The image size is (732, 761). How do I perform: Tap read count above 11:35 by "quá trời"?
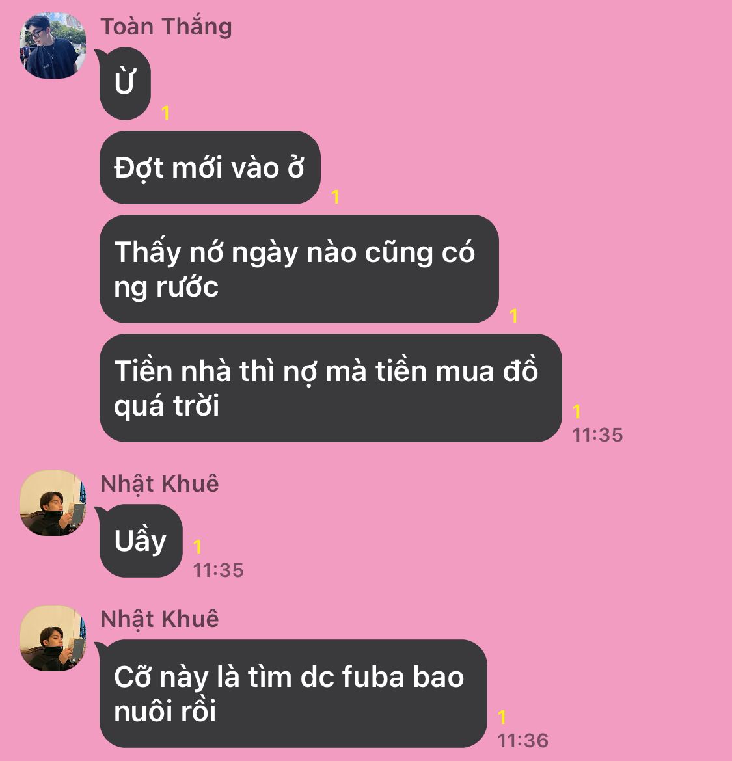tap(576, 412)
